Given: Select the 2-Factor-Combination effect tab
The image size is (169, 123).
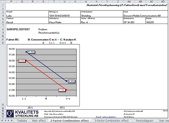Looking at the screenshot, I should pyautogui.click(x=70, y=121).
